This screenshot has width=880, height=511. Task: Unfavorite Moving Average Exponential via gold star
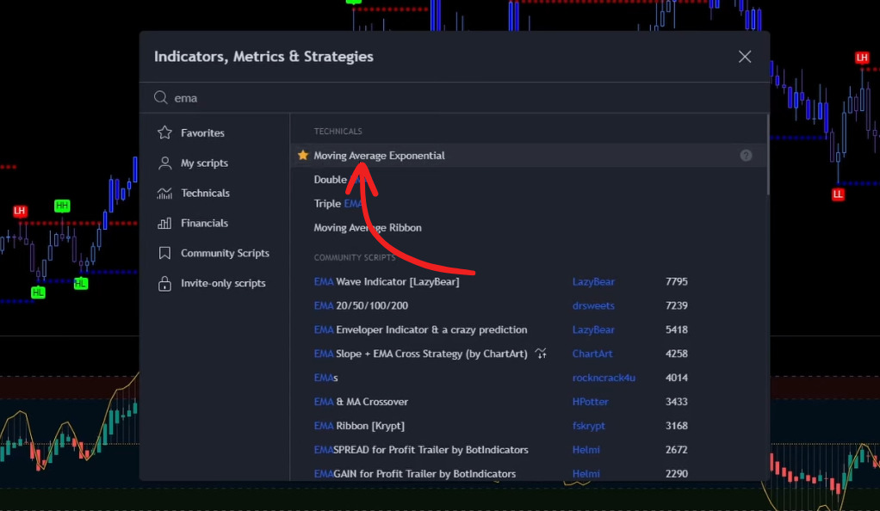click(303, 156)
